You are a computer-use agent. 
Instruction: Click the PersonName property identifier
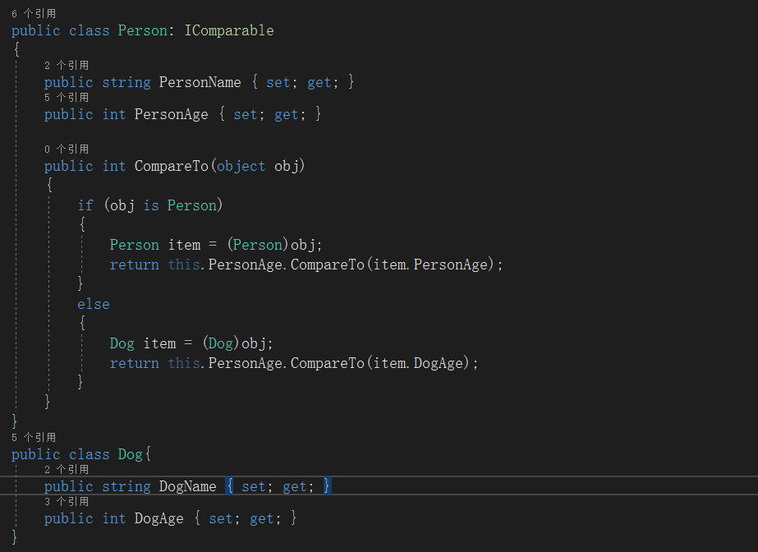click(200, 82)
